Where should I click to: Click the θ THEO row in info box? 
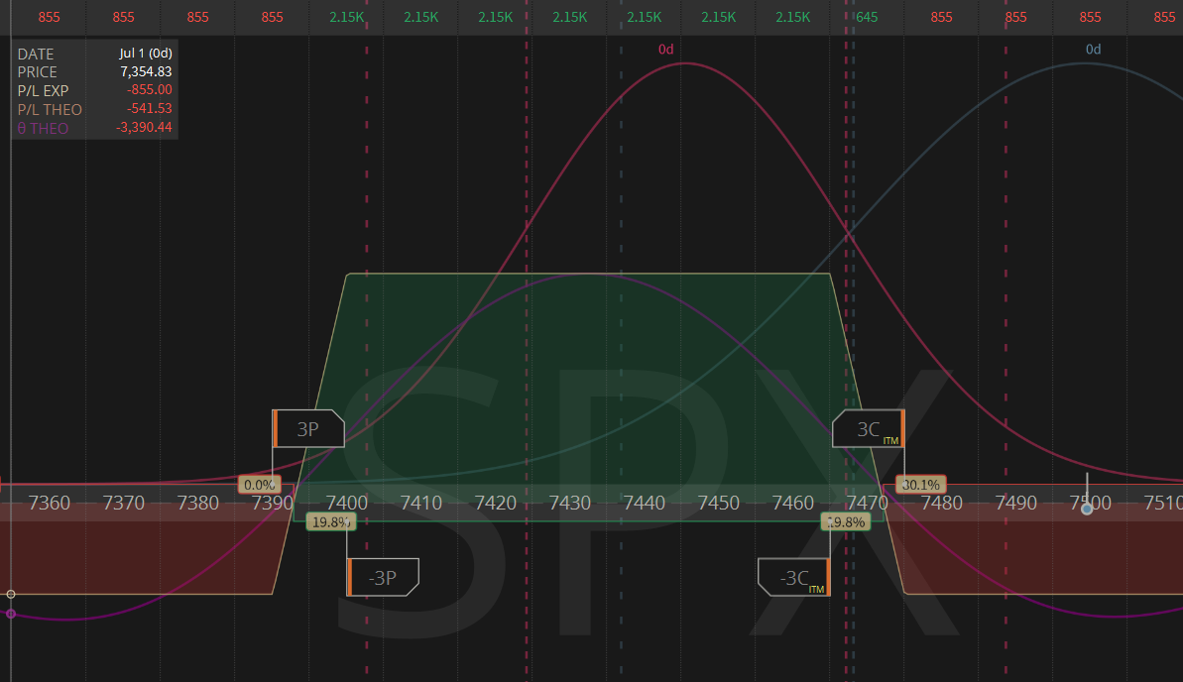(94, 128)
